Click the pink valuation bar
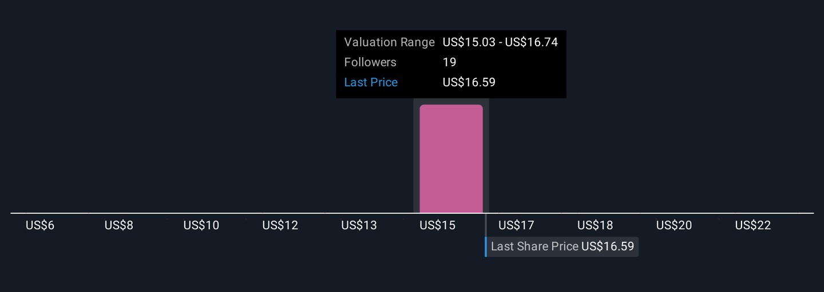Screen dimensions: 824x292 pos(451,158)
